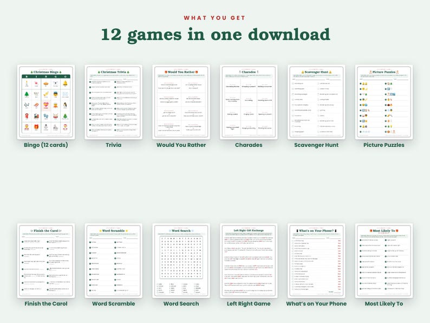Open the Scavenger Hunt sheet thumbnail
Viewport: 430px width, 323px height.
coord(316,102)
